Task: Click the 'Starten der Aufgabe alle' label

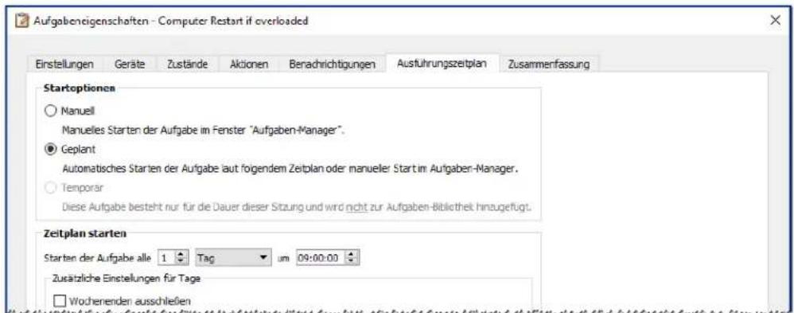Action: [x=98, y=258]
